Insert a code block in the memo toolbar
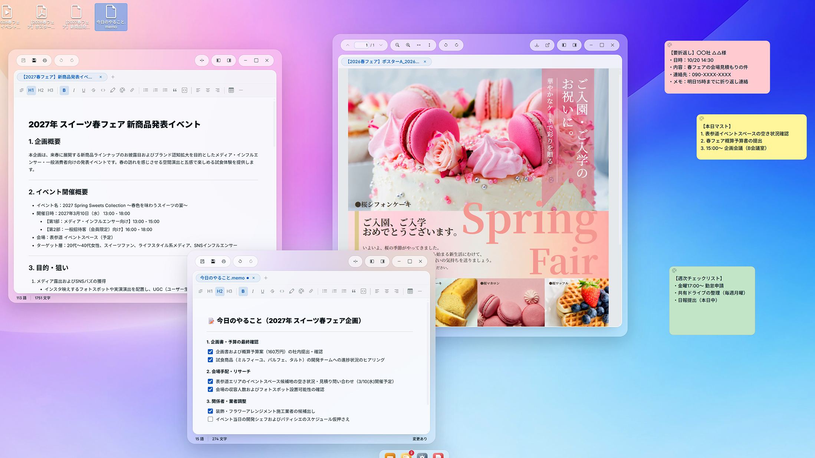 (364, 291)
